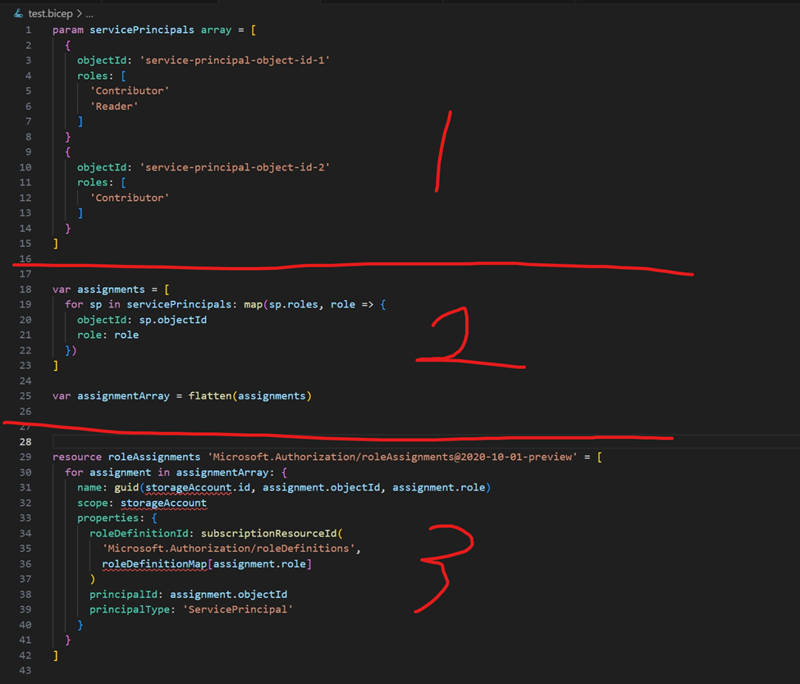Click the 'Microsoft.Authorization/roleDefinitions' string

(x=231, y=548)
